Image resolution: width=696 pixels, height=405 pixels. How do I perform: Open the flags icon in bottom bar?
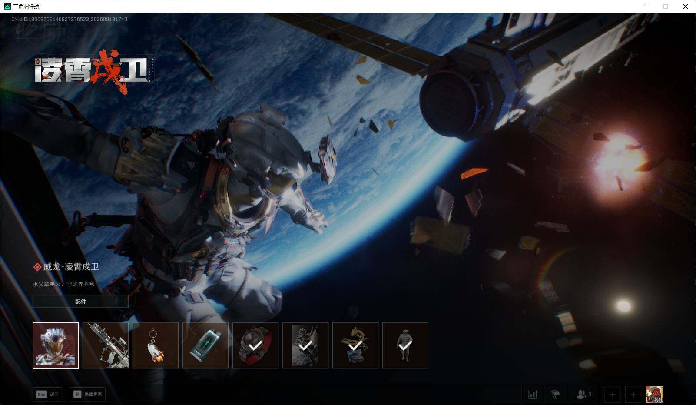coord(555,394)
